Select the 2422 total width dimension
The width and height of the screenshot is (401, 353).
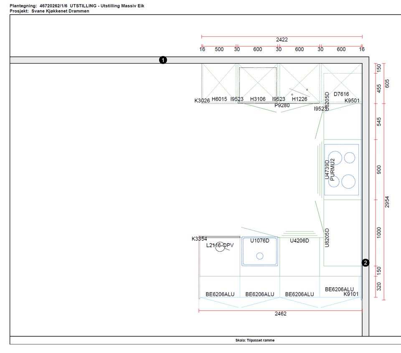[282, 40]
